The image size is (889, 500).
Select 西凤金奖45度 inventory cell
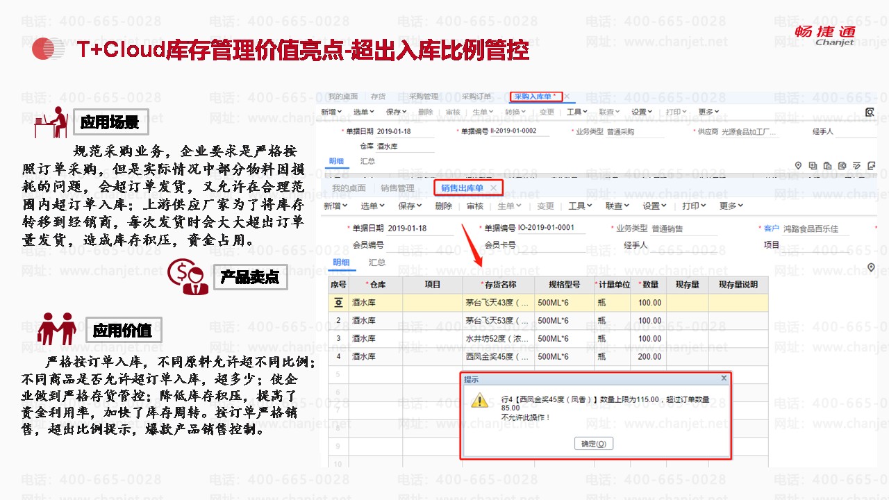[499, 357]
